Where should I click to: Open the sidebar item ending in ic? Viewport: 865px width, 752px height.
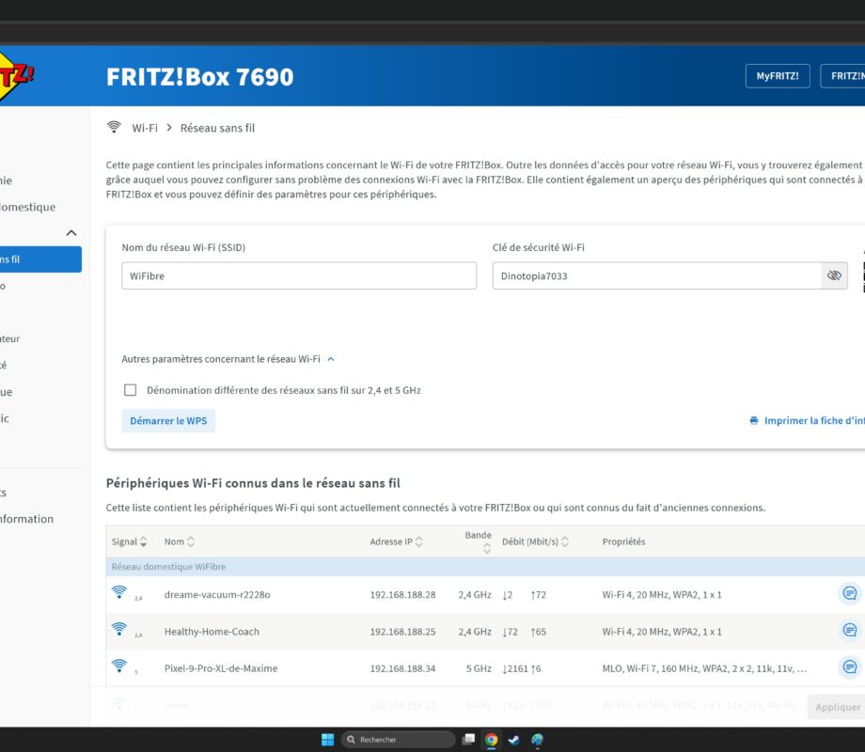click(x=5, y=418)
